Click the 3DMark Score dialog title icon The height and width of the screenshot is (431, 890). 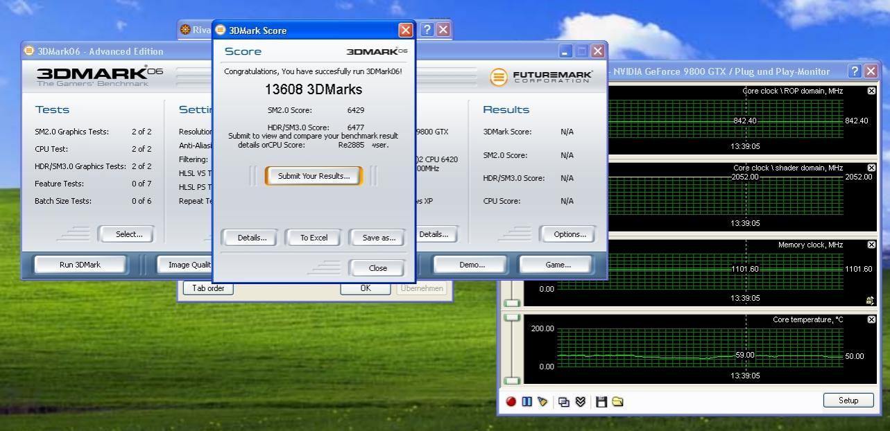pos(221,30)
